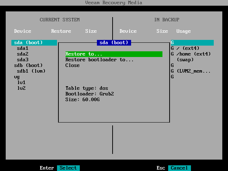Select the 'Restore to...' menu option
This screenshot has height=171, width=228.
114,54
